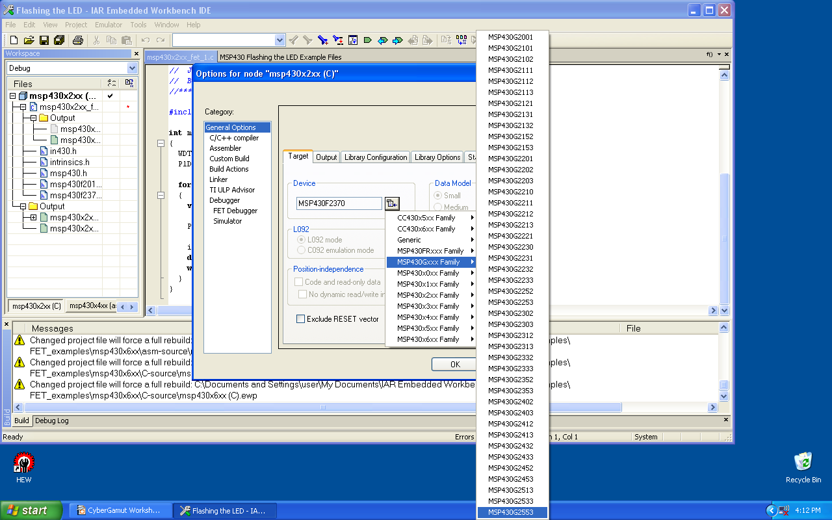Click the Toggle Bookmark green flag icon
This screenshot has width=832, height=520.
(368, 40)
